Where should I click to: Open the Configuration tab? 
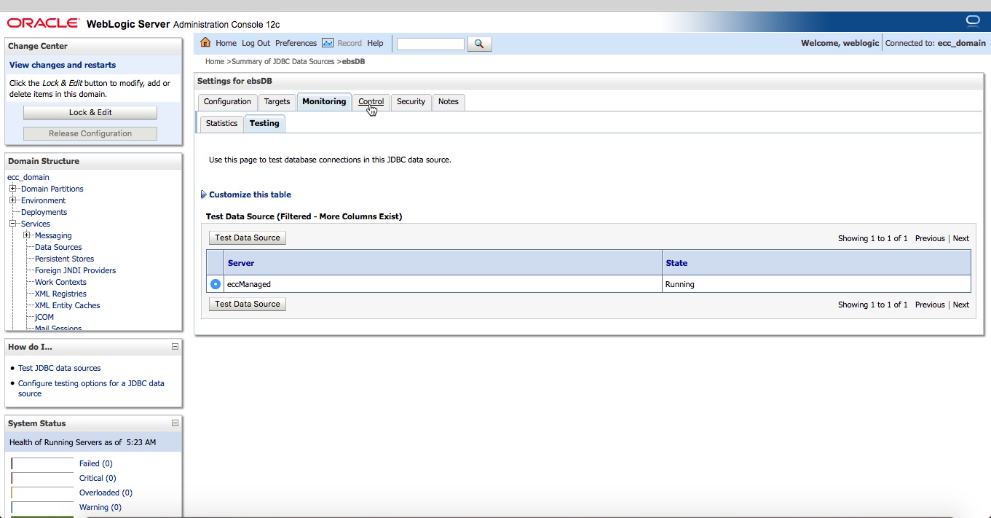pos(227,102)
